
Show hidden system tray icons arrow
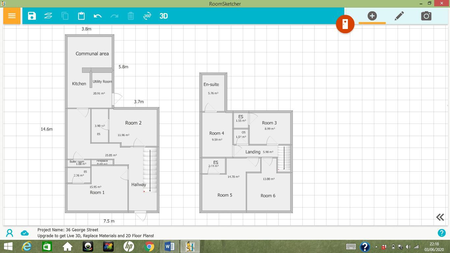point(376,247)
